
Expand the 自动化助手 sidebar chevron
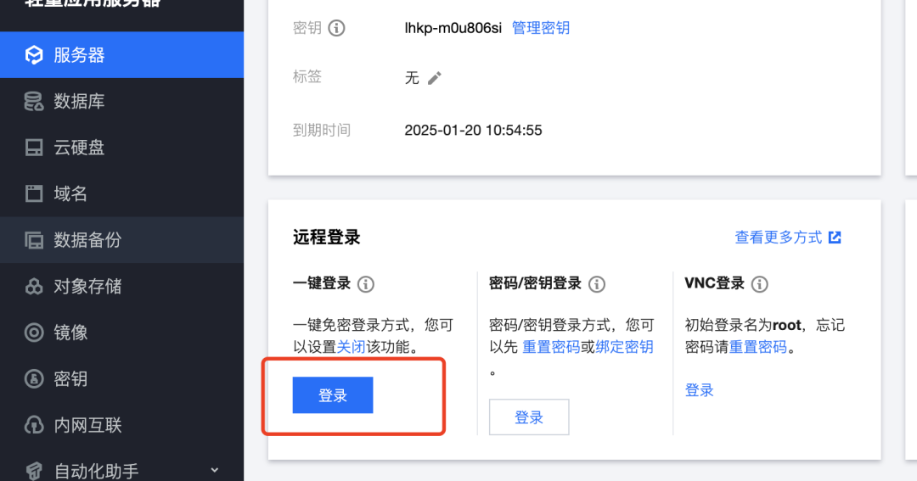pos(214,470)
